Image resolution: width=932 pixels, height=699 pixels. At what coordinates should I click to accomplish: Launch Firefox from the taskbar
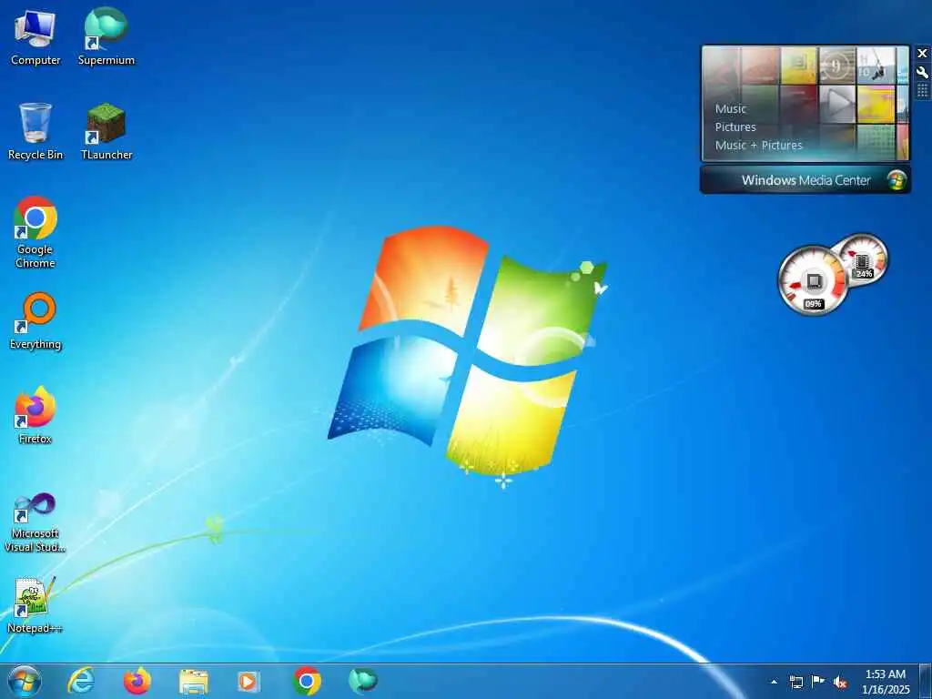137,681
